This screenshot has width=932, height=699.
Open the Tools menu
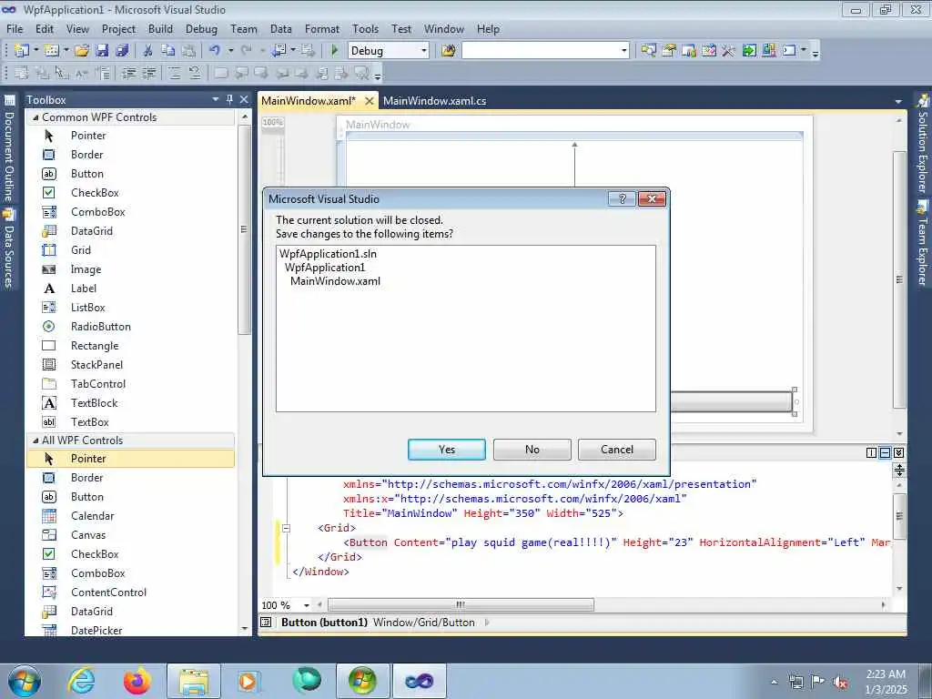pos(365,28)
